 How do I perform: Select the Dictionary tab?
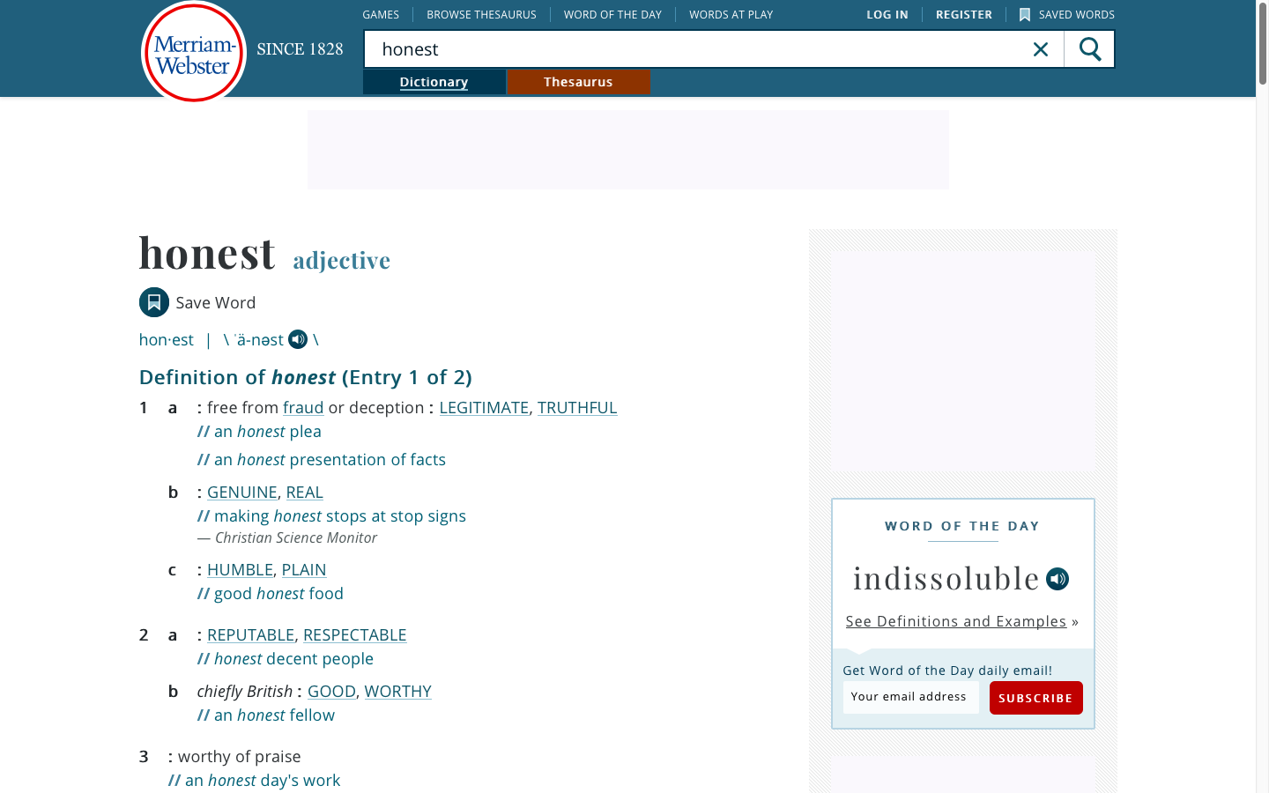pyautogui.click(x=434, y=81)
